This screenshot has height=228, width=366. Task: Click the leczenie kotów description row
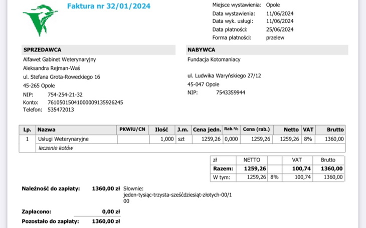tap(56, 148)
